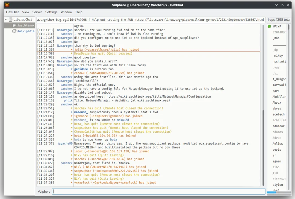The height and width of the screenshot is (199, 295).
Task: Click the HexChat logo in the title bar
Action: point(7,5)
